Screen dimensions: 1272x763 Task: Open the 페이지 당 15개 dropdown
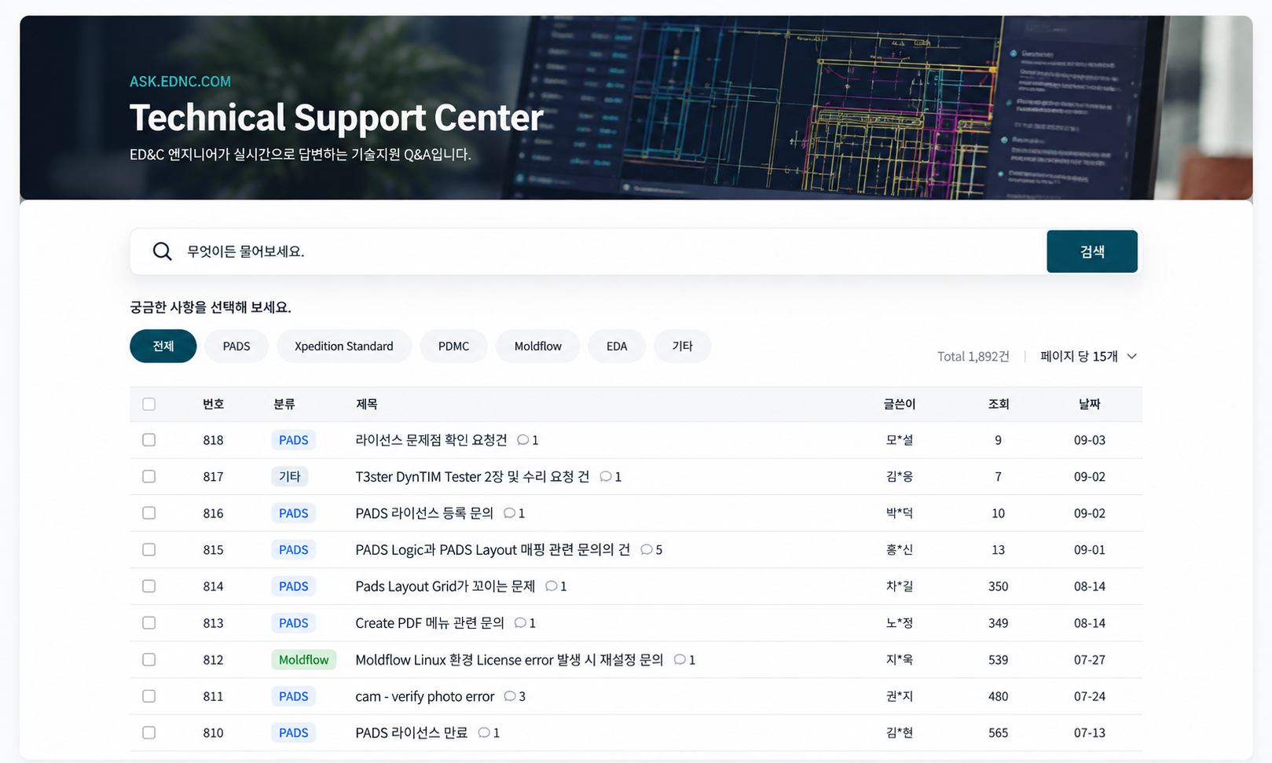point(1088,356)
